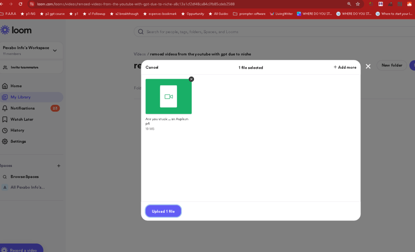Bookmark this page with the star icon
The width and height of the screenshot is (415, 252).
coord(358,4)
